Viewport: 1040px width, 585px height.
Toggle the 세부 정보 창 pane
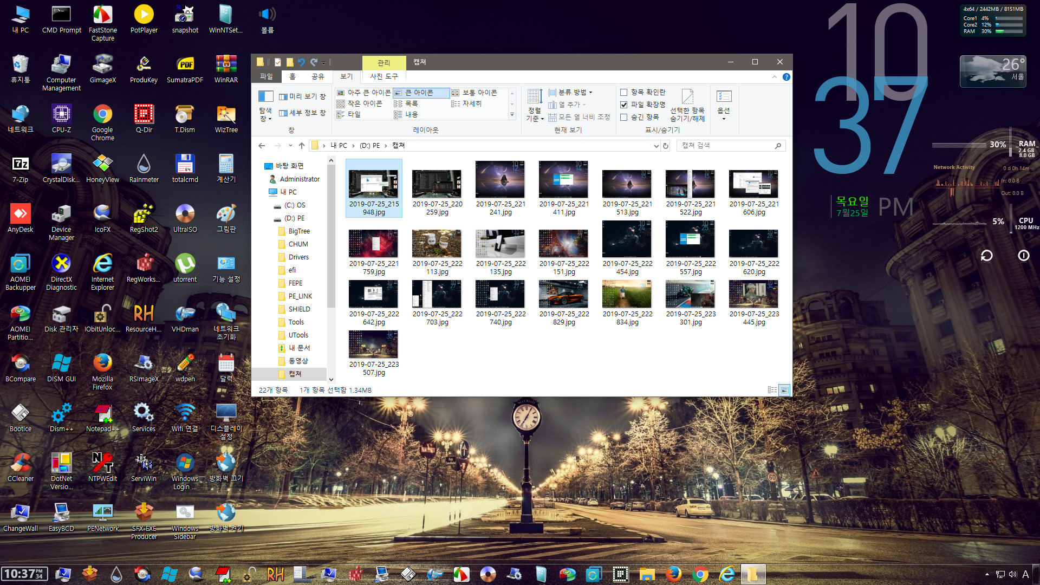(x=302, y=113)
